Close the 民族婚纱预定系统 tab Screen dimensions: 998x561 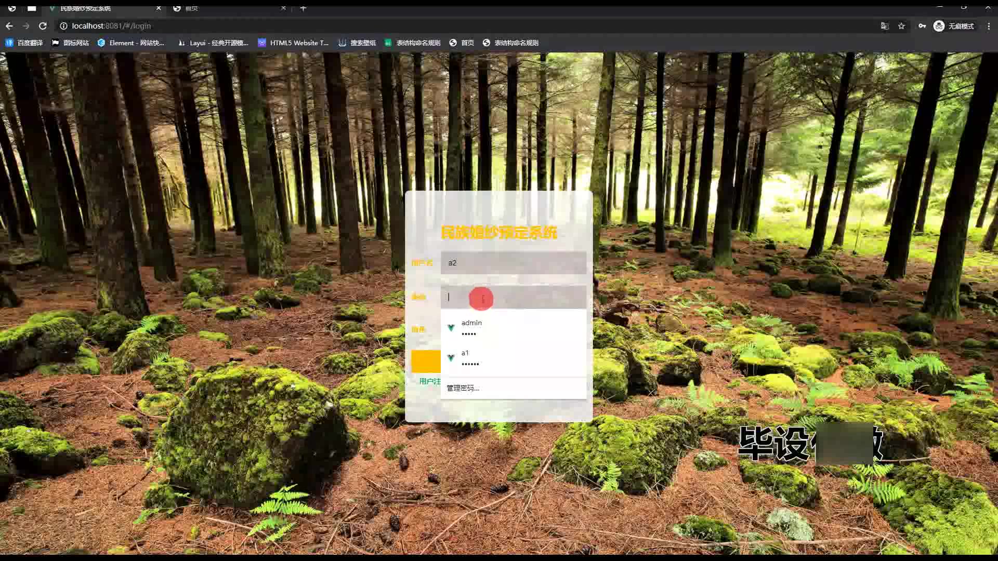click(159, 8)
